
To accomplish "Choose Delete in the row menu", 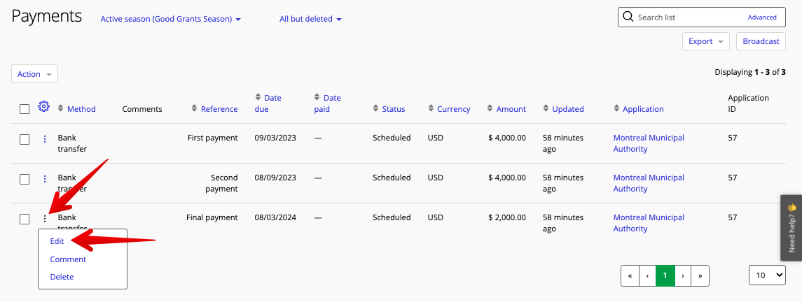I will pos(62,277).
